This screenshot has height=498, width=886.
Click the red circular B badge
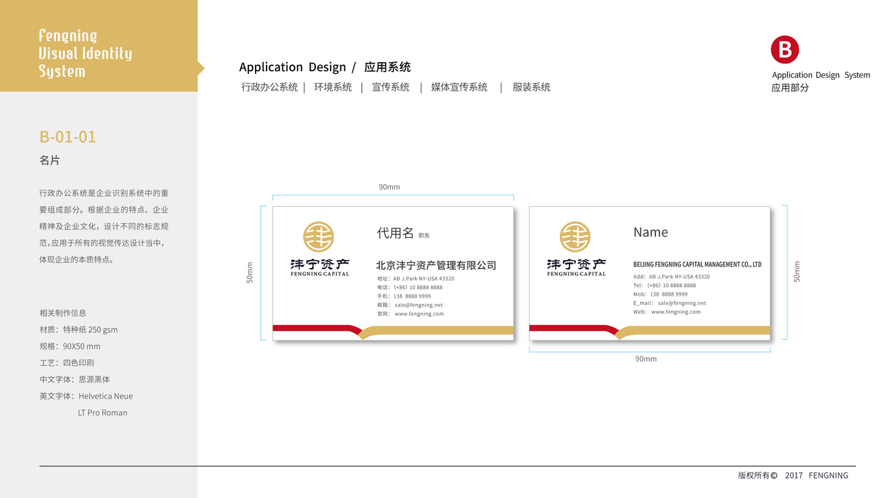coord(785,50)
